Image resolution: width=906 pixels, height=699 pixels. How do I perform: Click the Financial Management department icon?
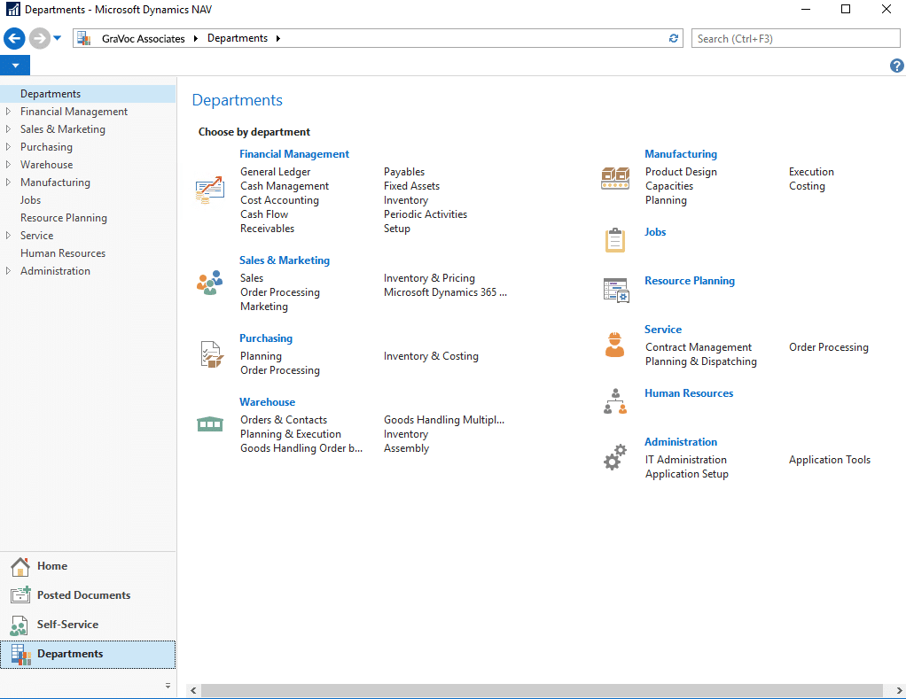(x=210, y=190)
